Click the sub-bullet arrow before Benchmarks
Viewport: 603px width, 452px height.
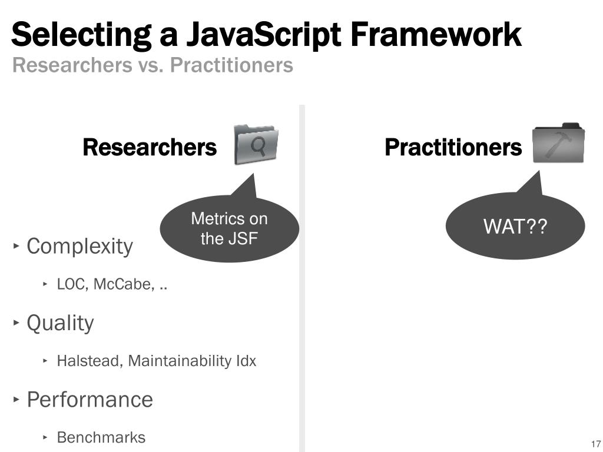(45, 437)
